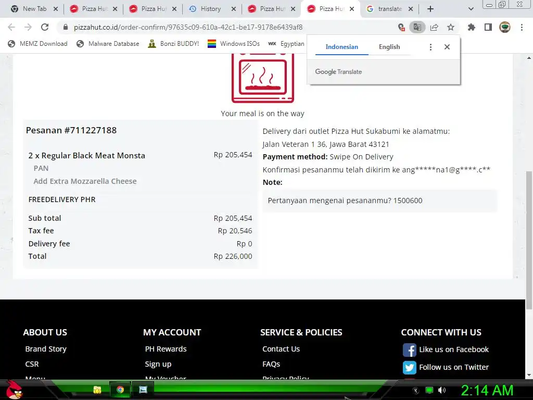Screen dimensions: 533x400
Task: Open MEMZ Download bookmark
Action: tap(37, 44)
